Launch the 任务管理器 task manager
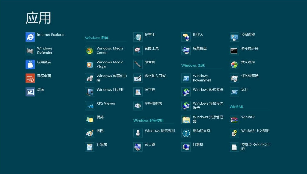The width and height of the screenshot is (307, 174). (234, 78)
